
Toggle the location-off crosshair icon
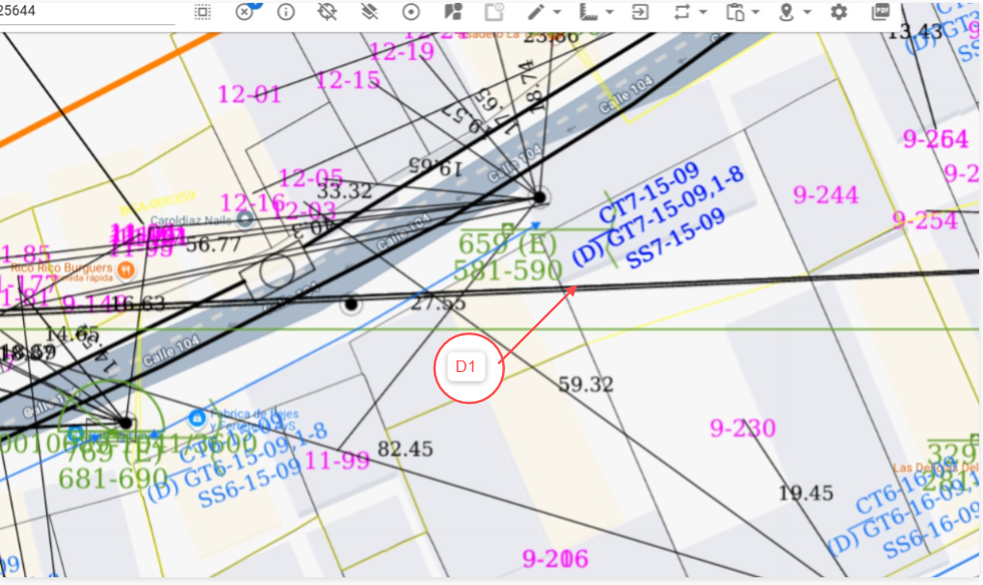pos(328,12)
